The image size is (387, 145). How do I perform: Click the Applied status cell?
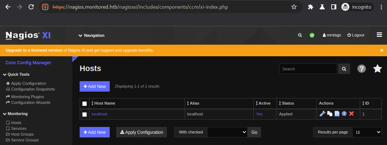coord(286,114)
